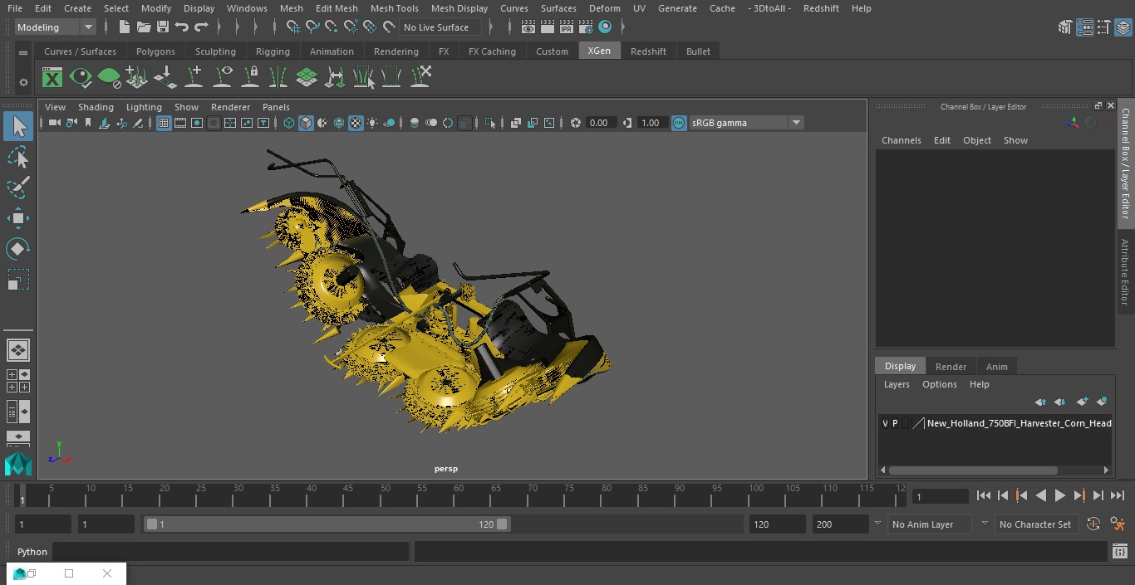This screenshot has height=585, width=1135.
Task: Open the sRGB gamma dropdown
Action: (x=746, y=123)
